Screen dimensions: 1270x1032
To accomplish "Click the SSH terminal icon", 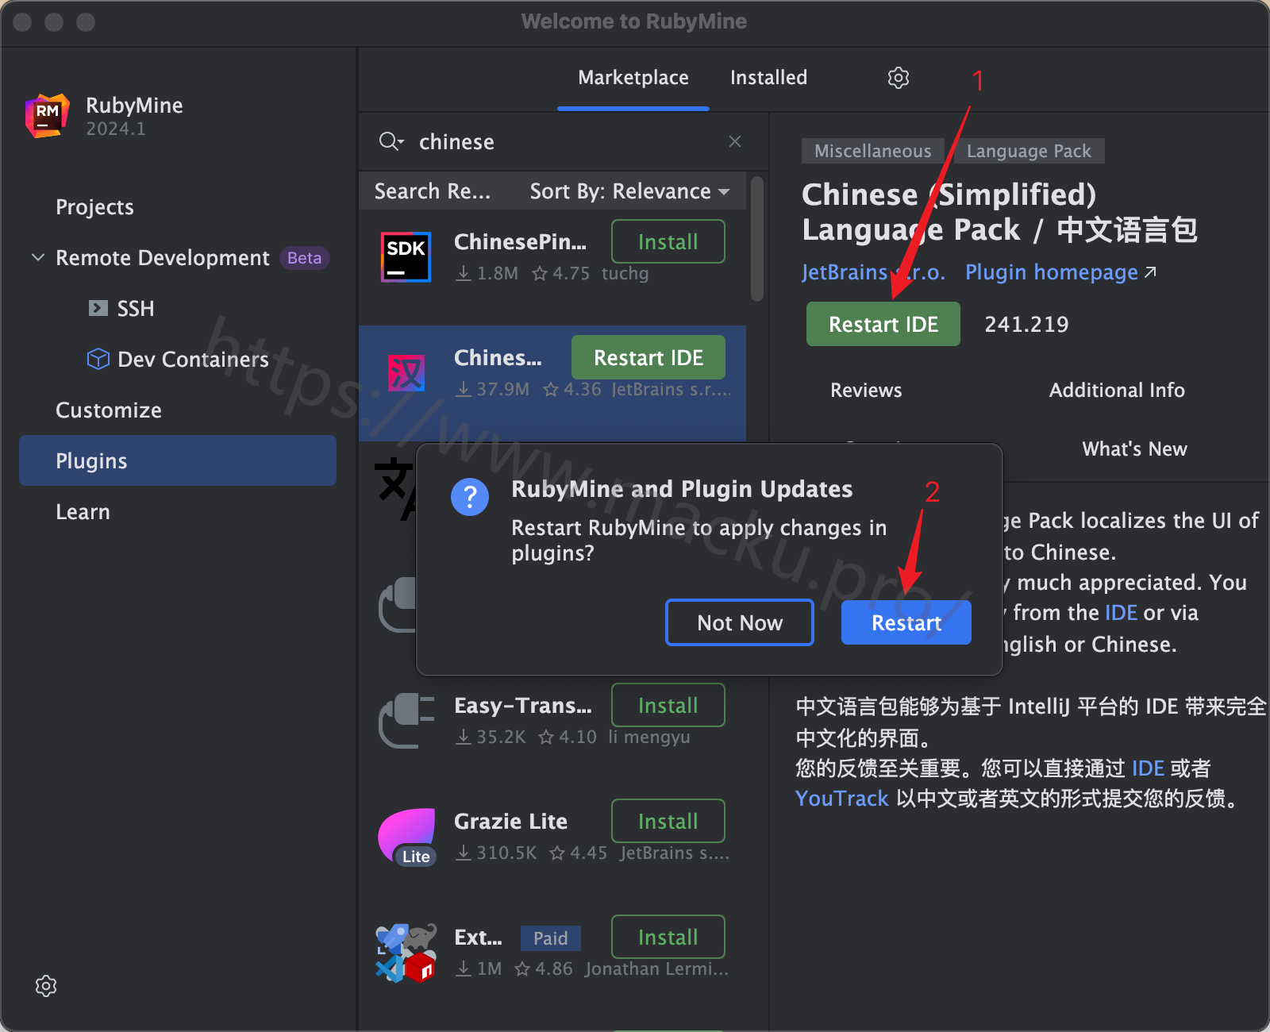I will 98,308.
